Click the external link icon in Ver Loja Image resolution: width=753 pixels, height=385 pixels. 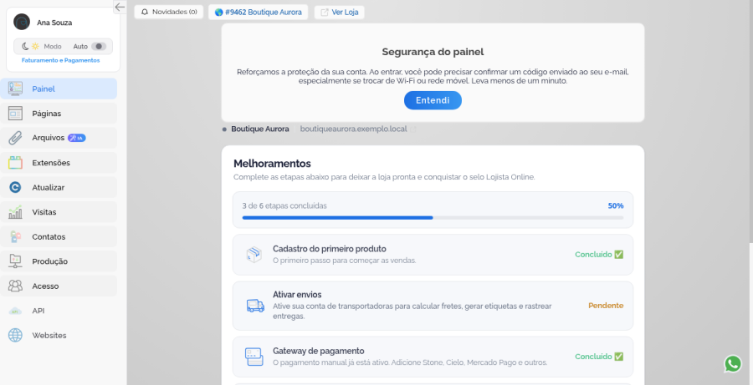tap(325, 13)
